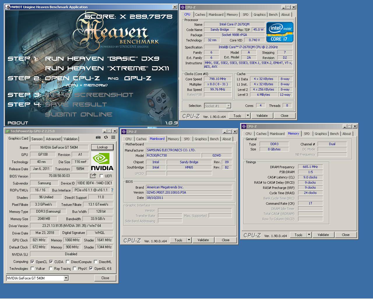The image size is (373, 299).
Task: Click the Heaven Benchmark window title icon
Action: pos(7,7)
